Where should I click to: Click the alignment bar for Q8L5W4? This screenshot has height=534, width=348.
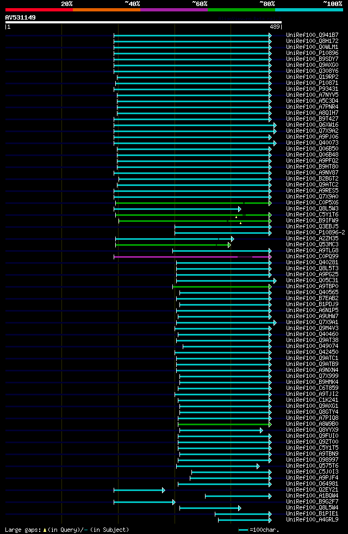210,508
